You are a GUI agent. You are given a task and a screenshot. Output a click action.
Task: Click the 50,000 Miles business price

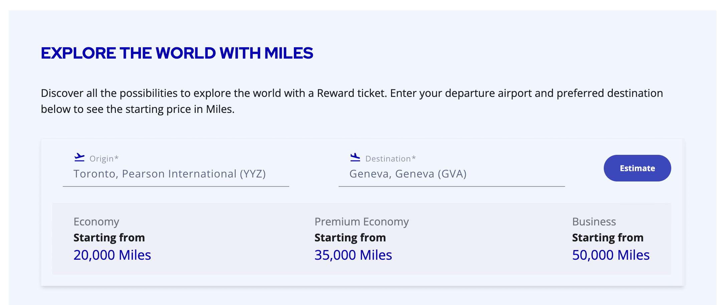tap(610, 255)
